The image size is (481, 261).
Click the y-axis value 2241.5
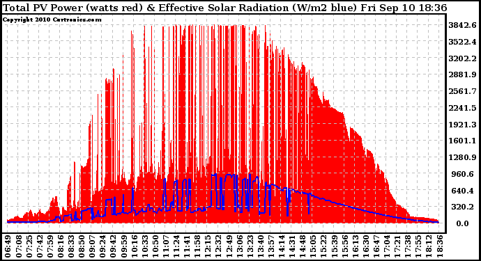tap(462, 108)
